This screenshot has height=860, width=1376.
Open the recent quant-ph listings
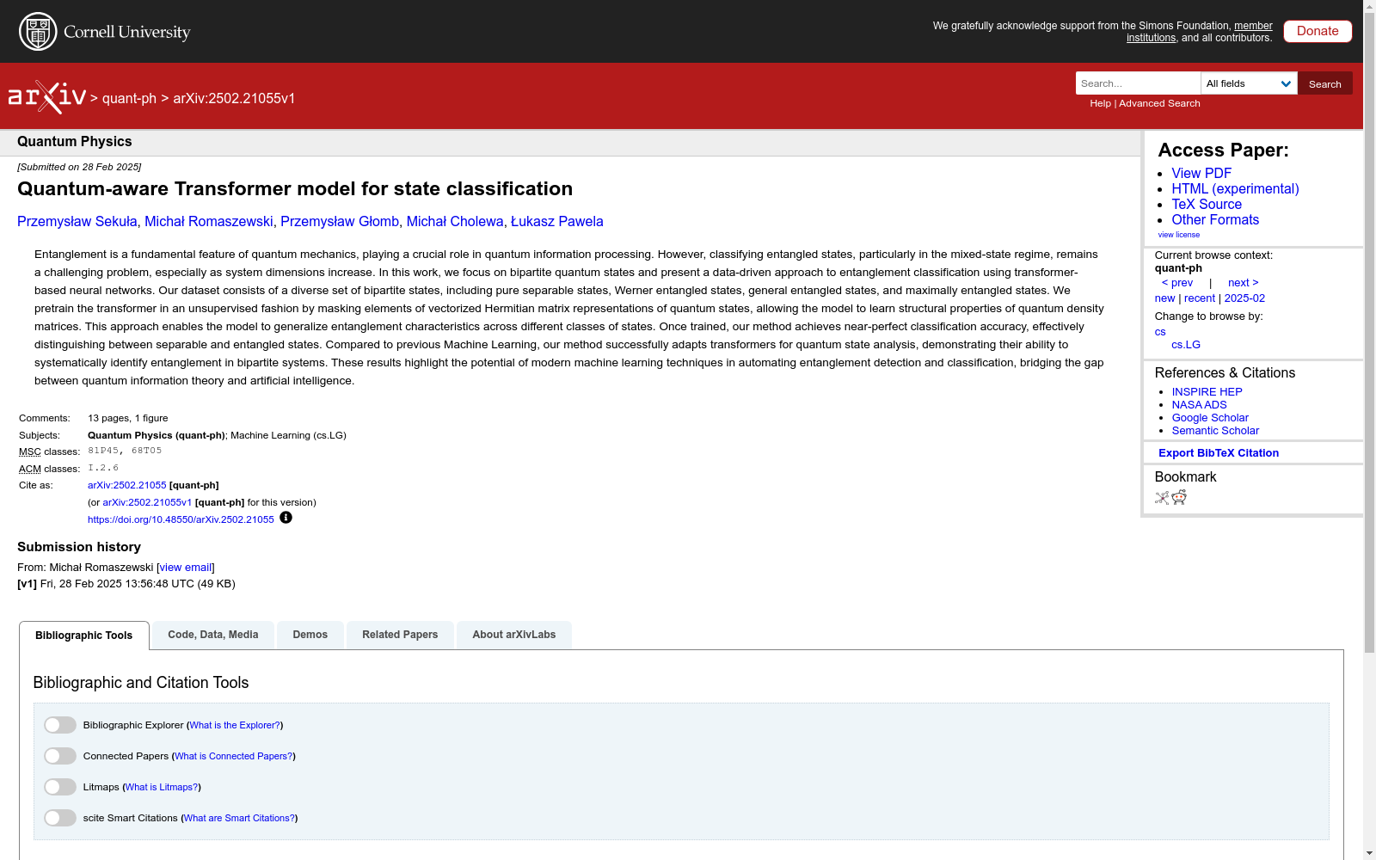1200,298
